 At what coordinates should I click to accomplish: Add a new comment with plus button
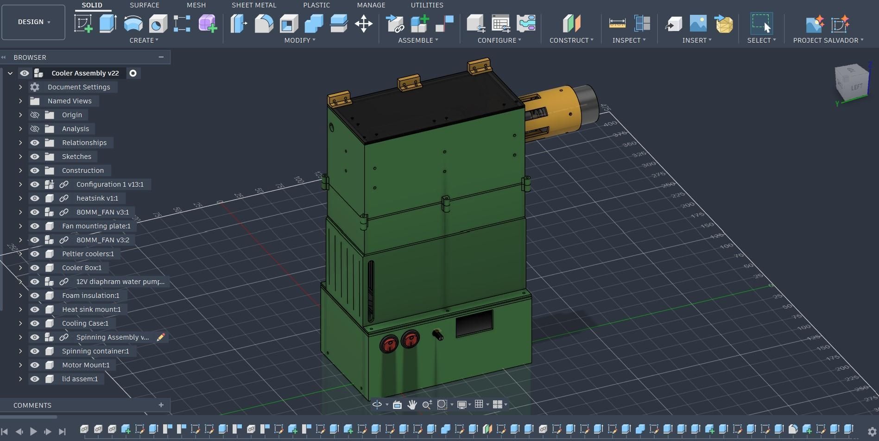[x=161, y=405]
